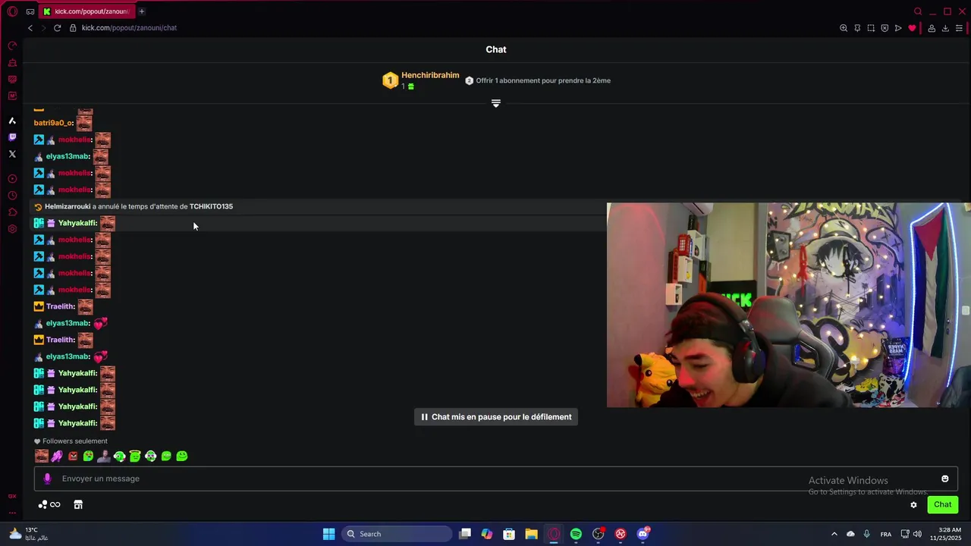Open File Explorer from the taskbar
This screenshot has height=546, width=971.
point(531,534)
